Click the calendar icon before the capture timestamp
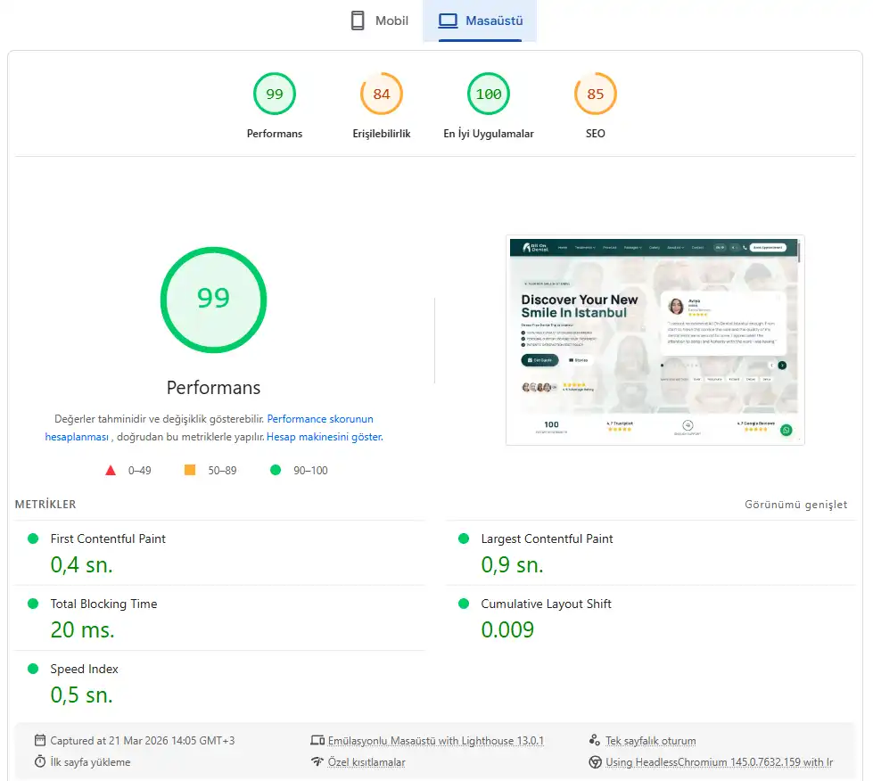Viewport: 873px width, 781px height. coord(39,740)
